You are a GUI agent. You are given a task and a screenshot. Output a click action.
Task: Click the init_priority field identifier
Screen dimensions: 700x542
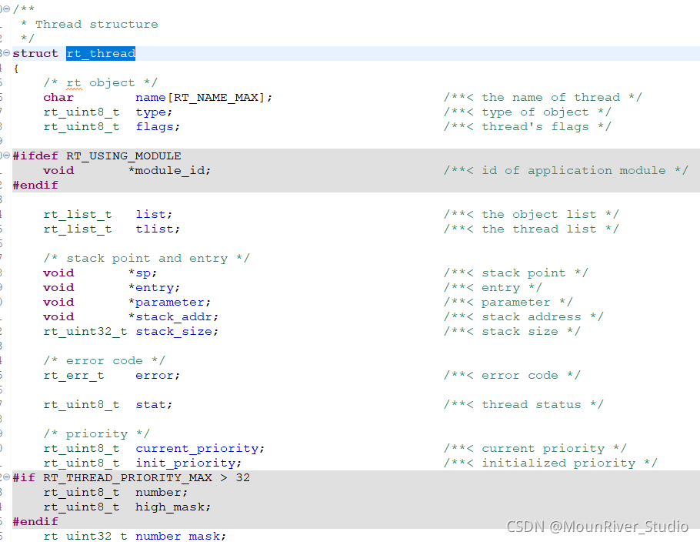click(185, 463)
